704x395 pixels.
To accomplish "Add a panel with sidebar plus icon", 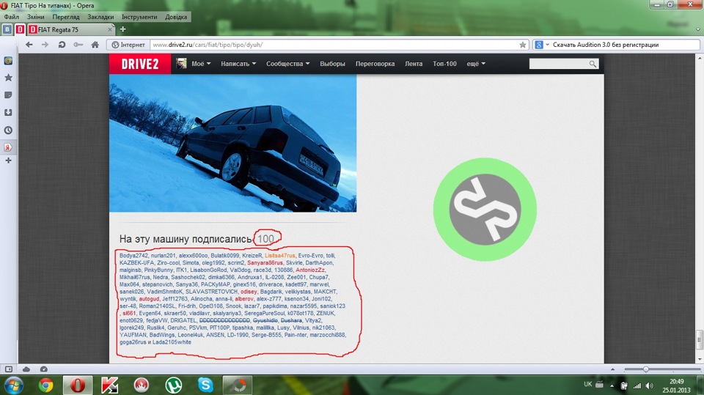I will [8, 160].
